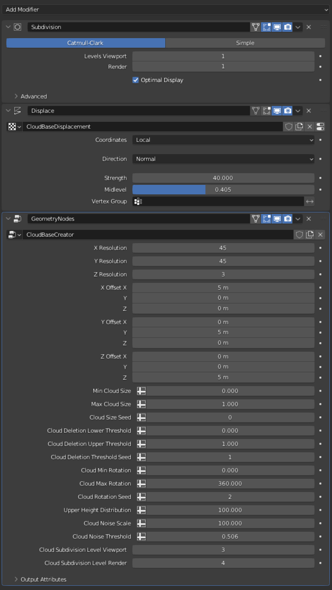Image resolution: width=332 pixels, height=590 pixels.
Task: Toggle GeometryNodes modifier viewport display icon
Action: click(x=277, y=219)
